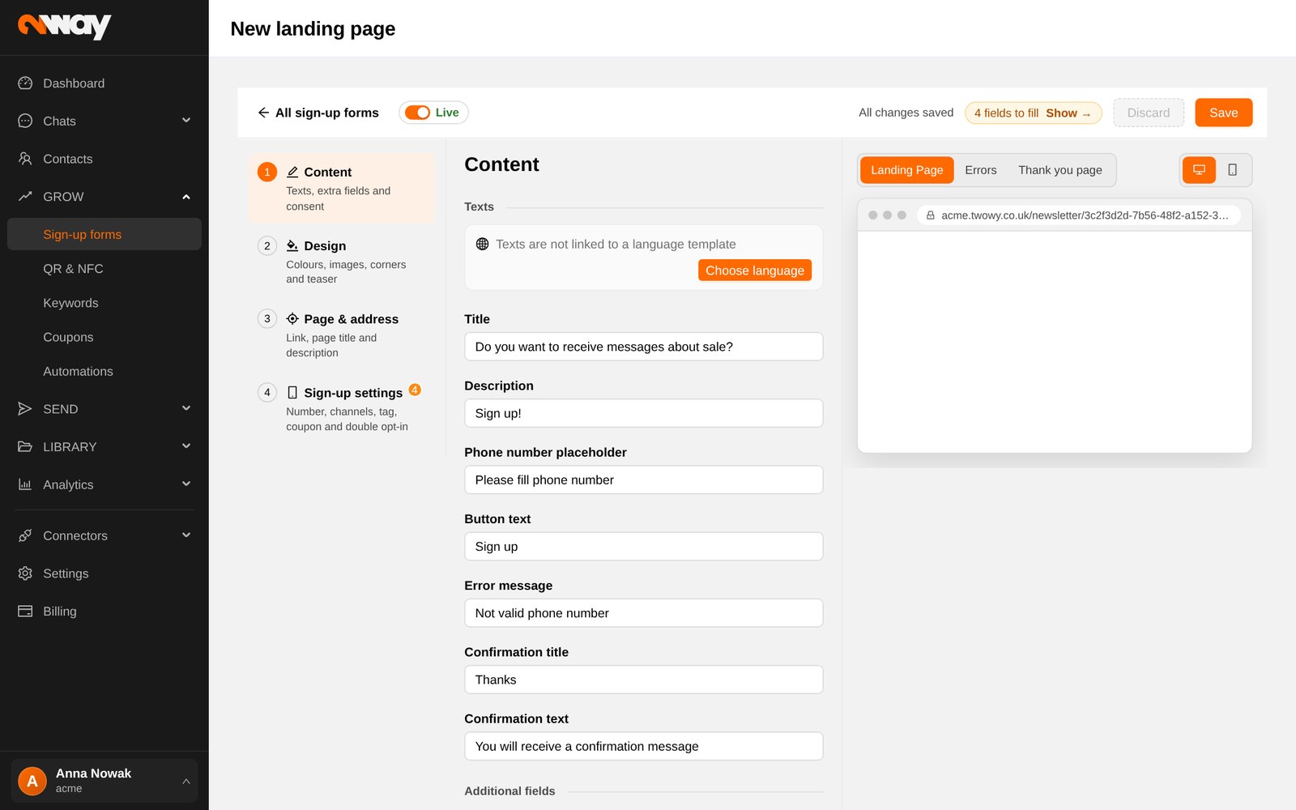Open Dashboard from the sidebar
This screenshot has width=1296, height=810.
[x=104, y=83]
